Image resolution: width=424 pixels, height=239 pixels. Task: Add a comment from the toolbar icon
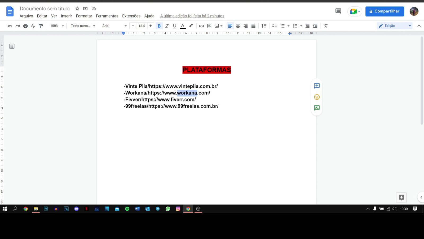pos(209,26)
